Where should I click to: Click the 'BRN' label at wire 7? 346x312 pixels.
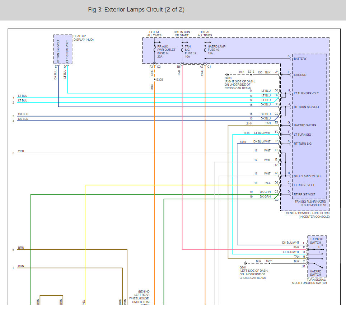21,266
